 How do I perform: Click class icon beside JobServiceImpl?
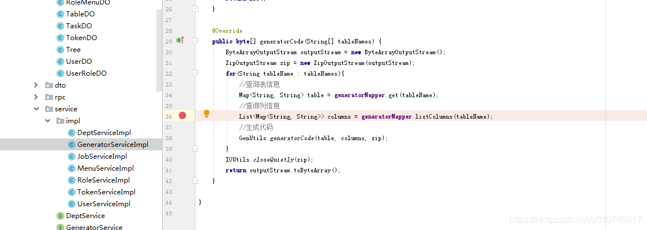point(72,157)
